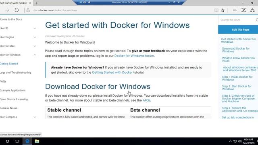Open a new browser tab

pyautogui.click(x=36, y=3)
